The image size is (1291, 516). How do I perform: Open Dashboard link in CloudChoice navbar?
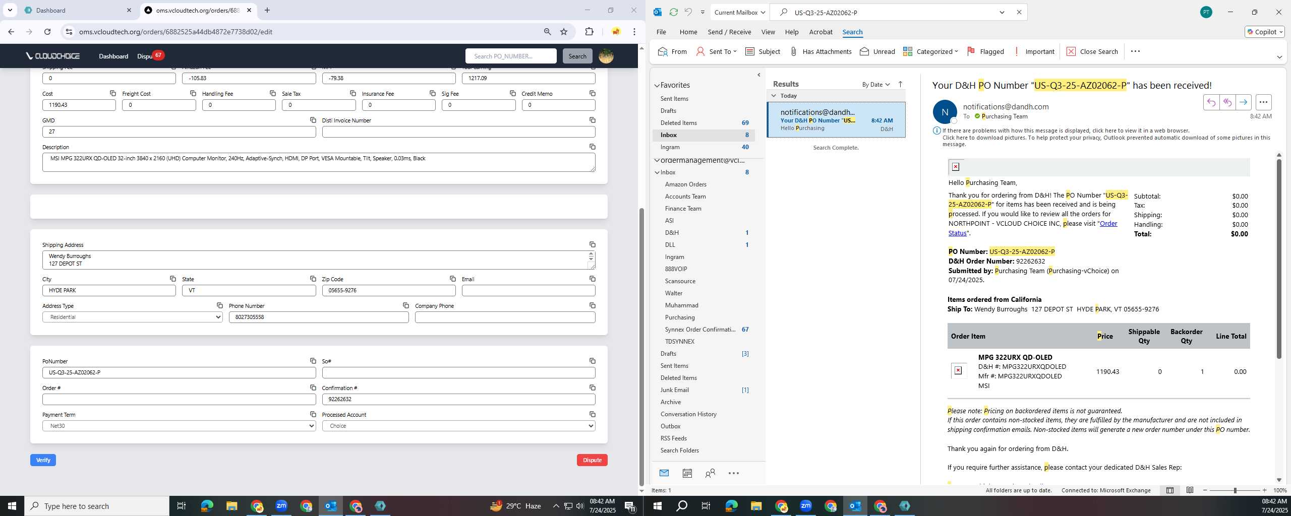coord(113,56)
